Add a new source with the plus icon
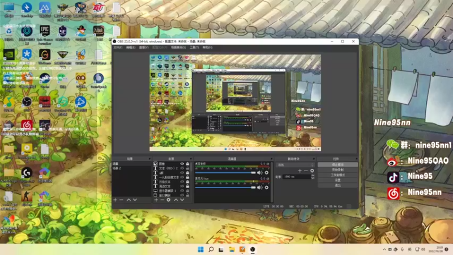The height and width of the screenshot is (255, 453). [x=156, y=200]
